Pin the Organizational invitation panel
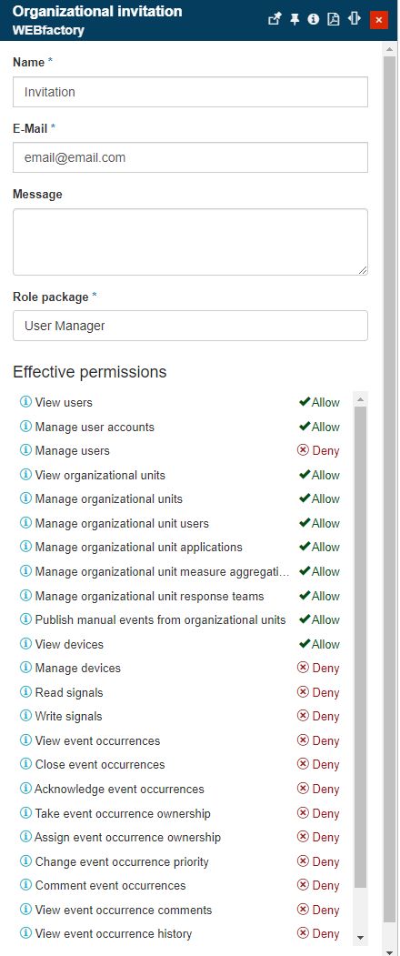The image size is (400, 956). point(295,19)
